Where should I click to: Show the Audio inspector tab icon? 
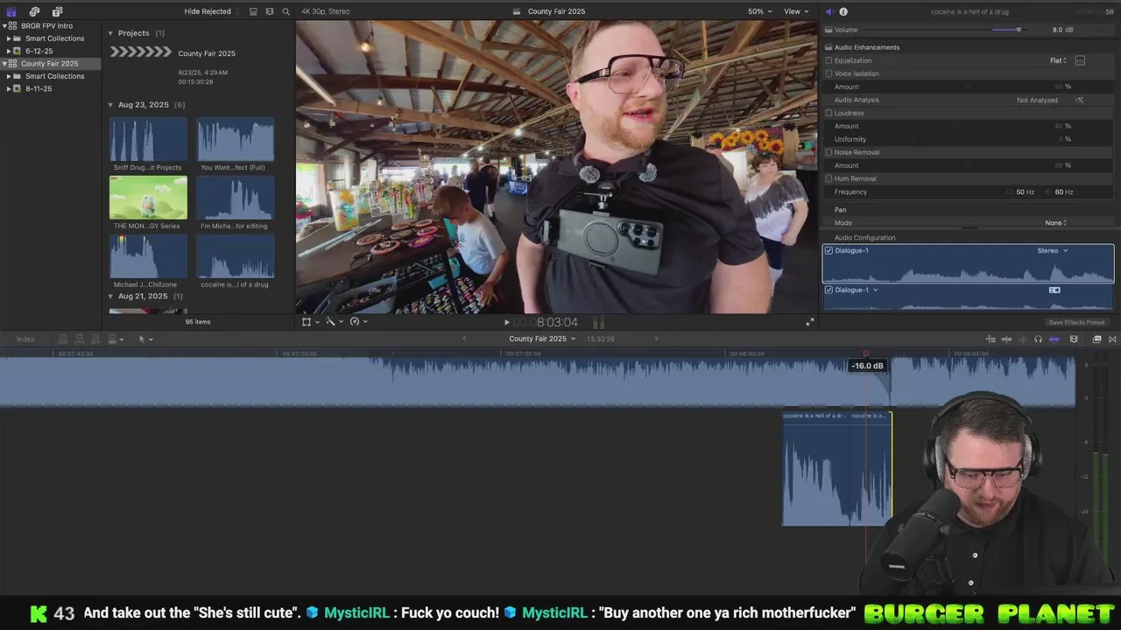[829, 11]
